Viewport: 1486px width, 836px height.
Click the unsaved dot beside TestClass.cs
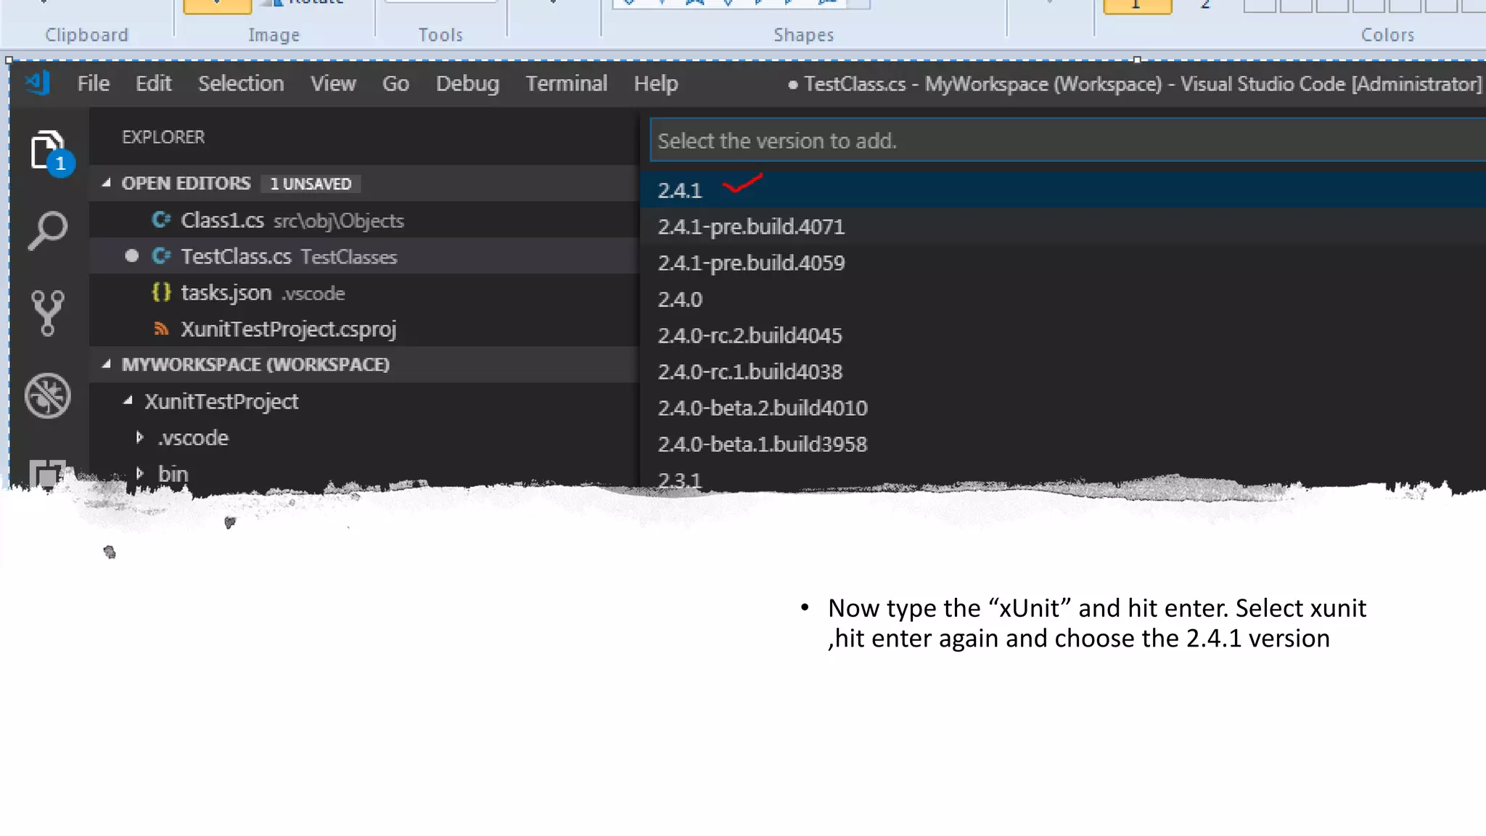click(131, 256)
